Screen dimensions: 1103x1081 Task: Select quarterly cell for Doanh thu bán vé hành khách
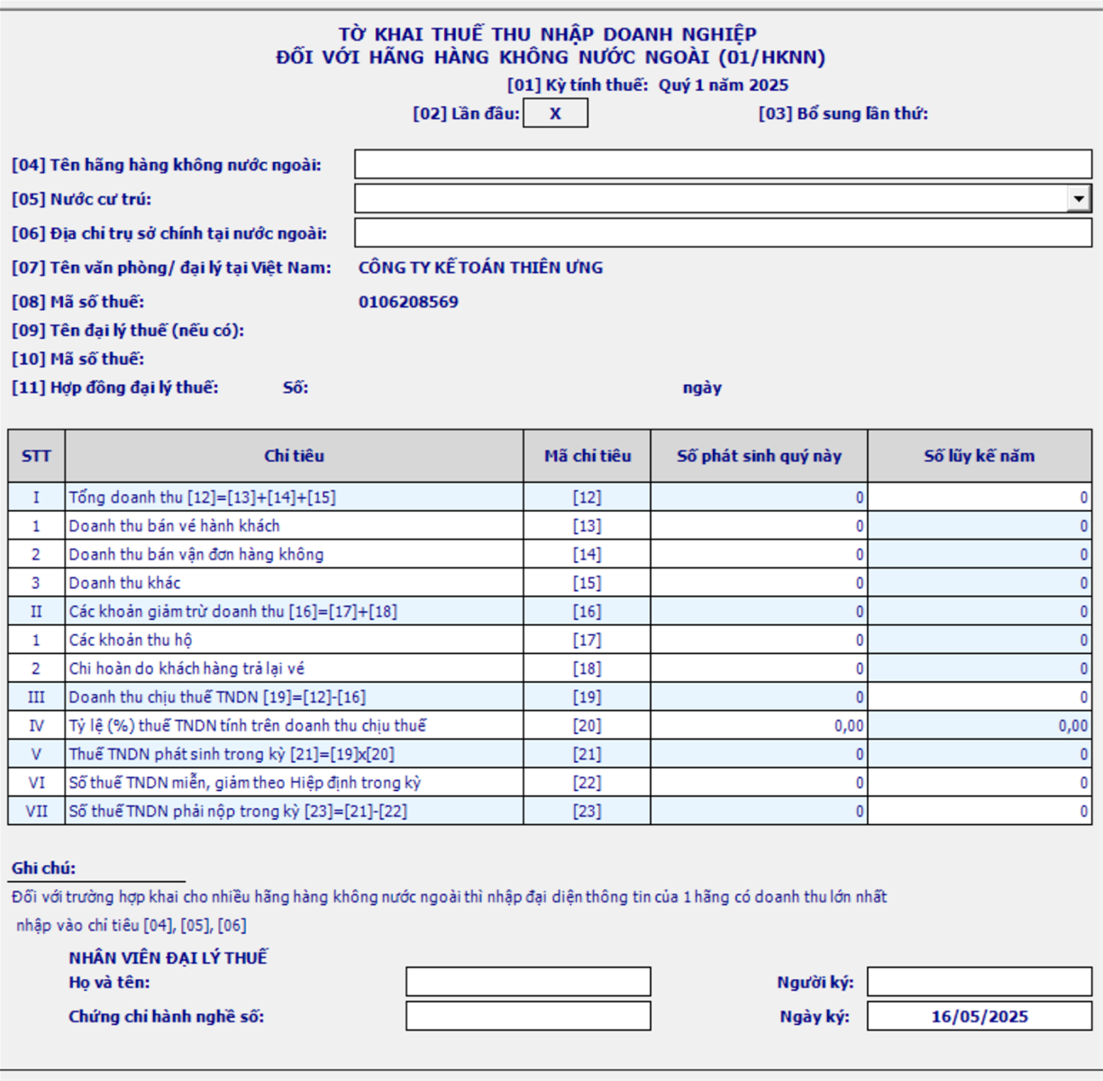tap(758, 525)
